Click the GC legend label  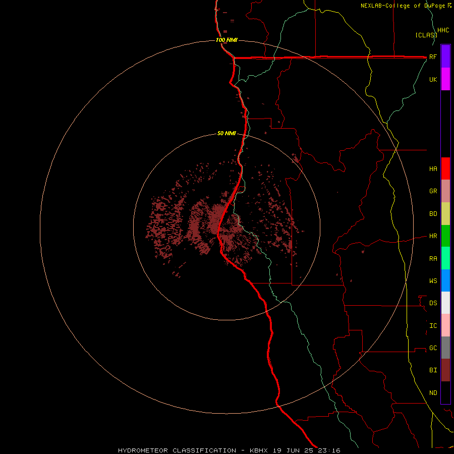click(433, 348)
